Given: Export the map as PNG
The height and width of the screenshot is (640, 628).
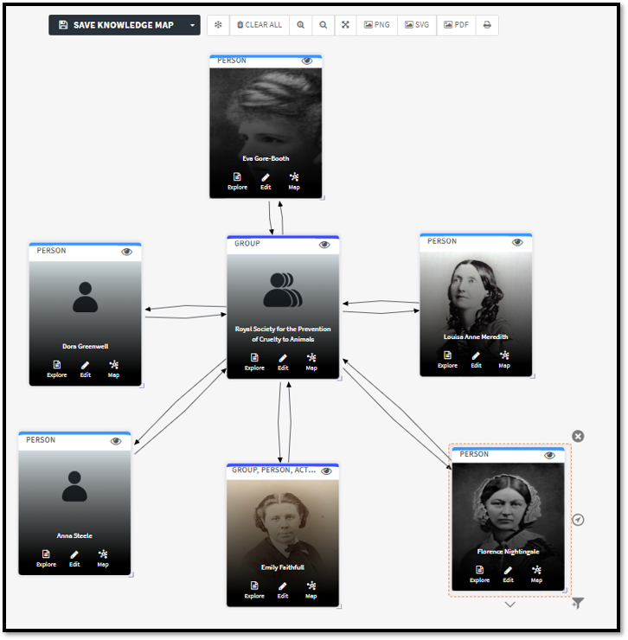Looking at the screenshot, I should tap(375, 25).
